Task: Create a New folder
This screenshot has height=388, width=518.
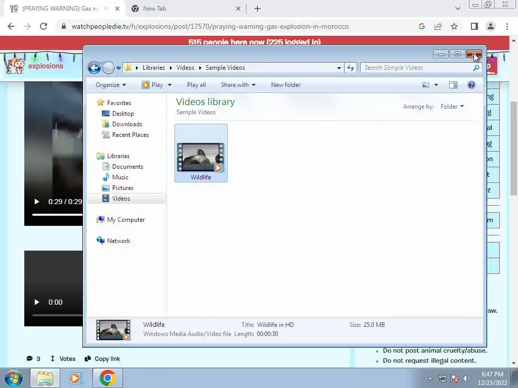Action: tap(286, 85)
